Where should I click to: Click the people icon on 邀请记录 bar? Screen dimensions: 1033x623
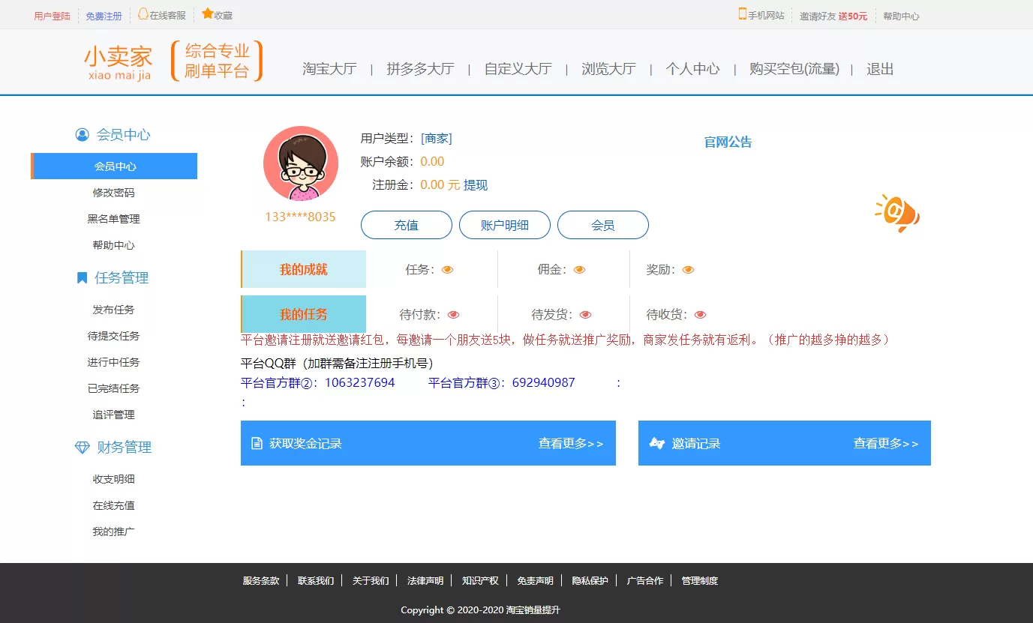coord(657,443)
